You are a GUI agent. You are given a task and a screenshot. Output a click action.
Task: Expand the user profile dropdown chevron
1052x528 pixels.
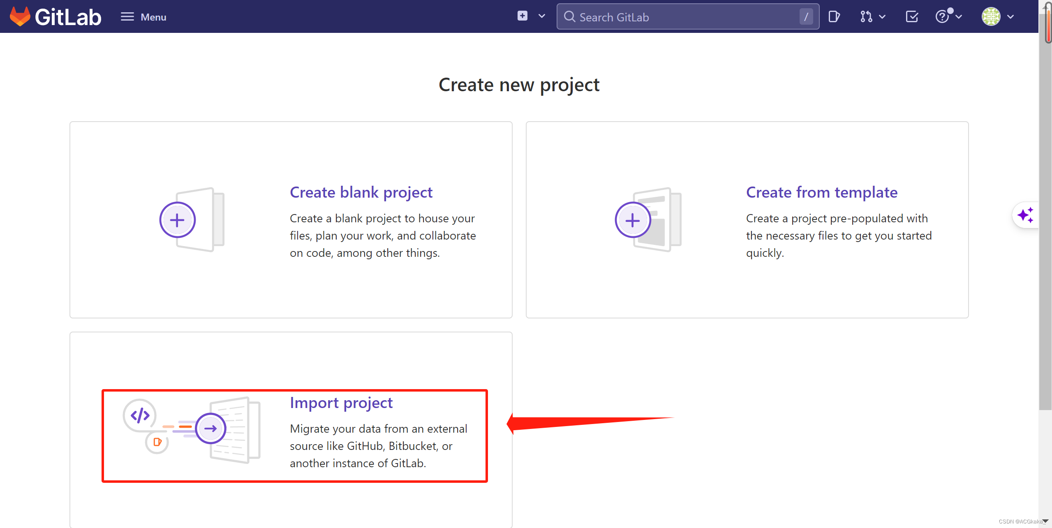pyautogui.click(x=1010, y=17)
